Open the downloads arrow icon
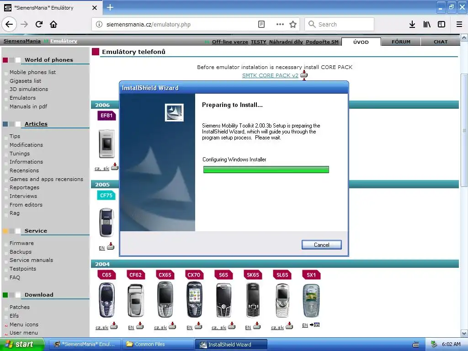The width and height of the screenshot is (468, 351). (x=412, y=24)
